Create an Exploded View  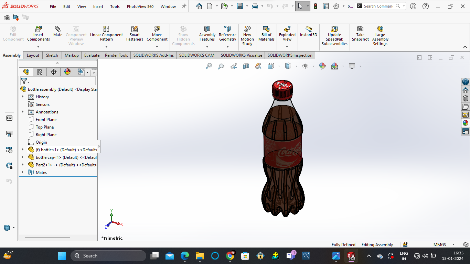click(287, 34)
